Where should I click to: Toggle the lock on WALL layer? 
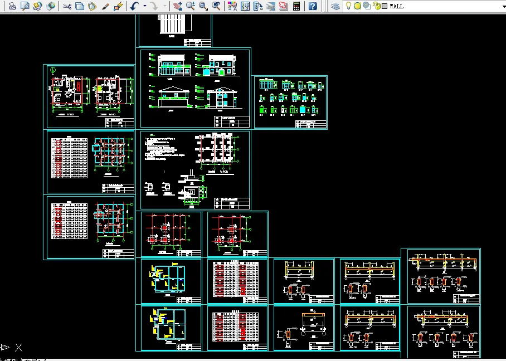coord(376,6)
